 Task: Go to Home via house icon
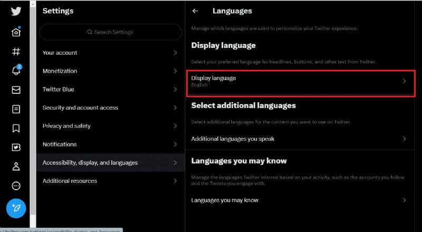(x=16, y=32)
